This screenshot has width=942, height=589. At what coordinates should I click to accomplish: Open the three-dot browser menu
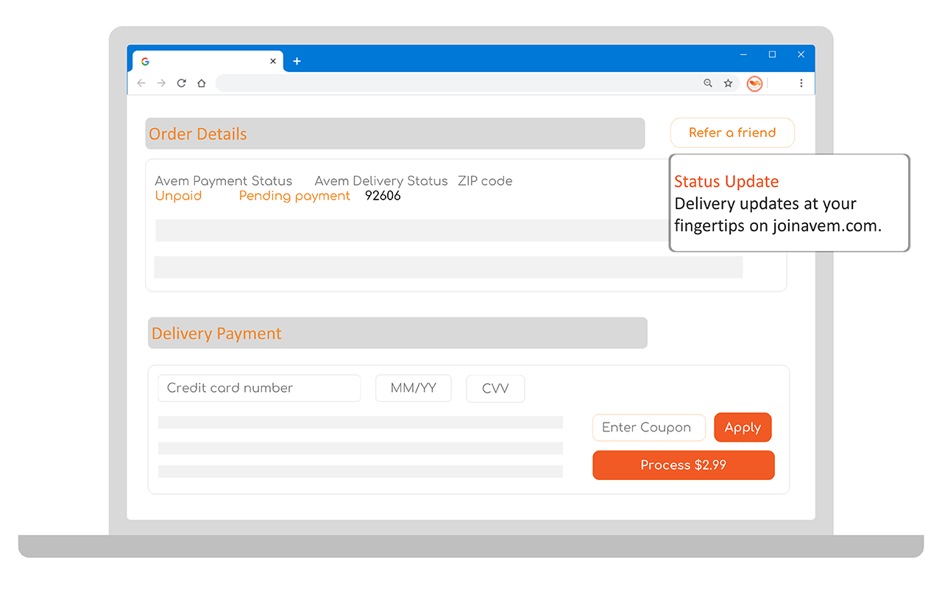pyautogui.click(x=801, y=83)
